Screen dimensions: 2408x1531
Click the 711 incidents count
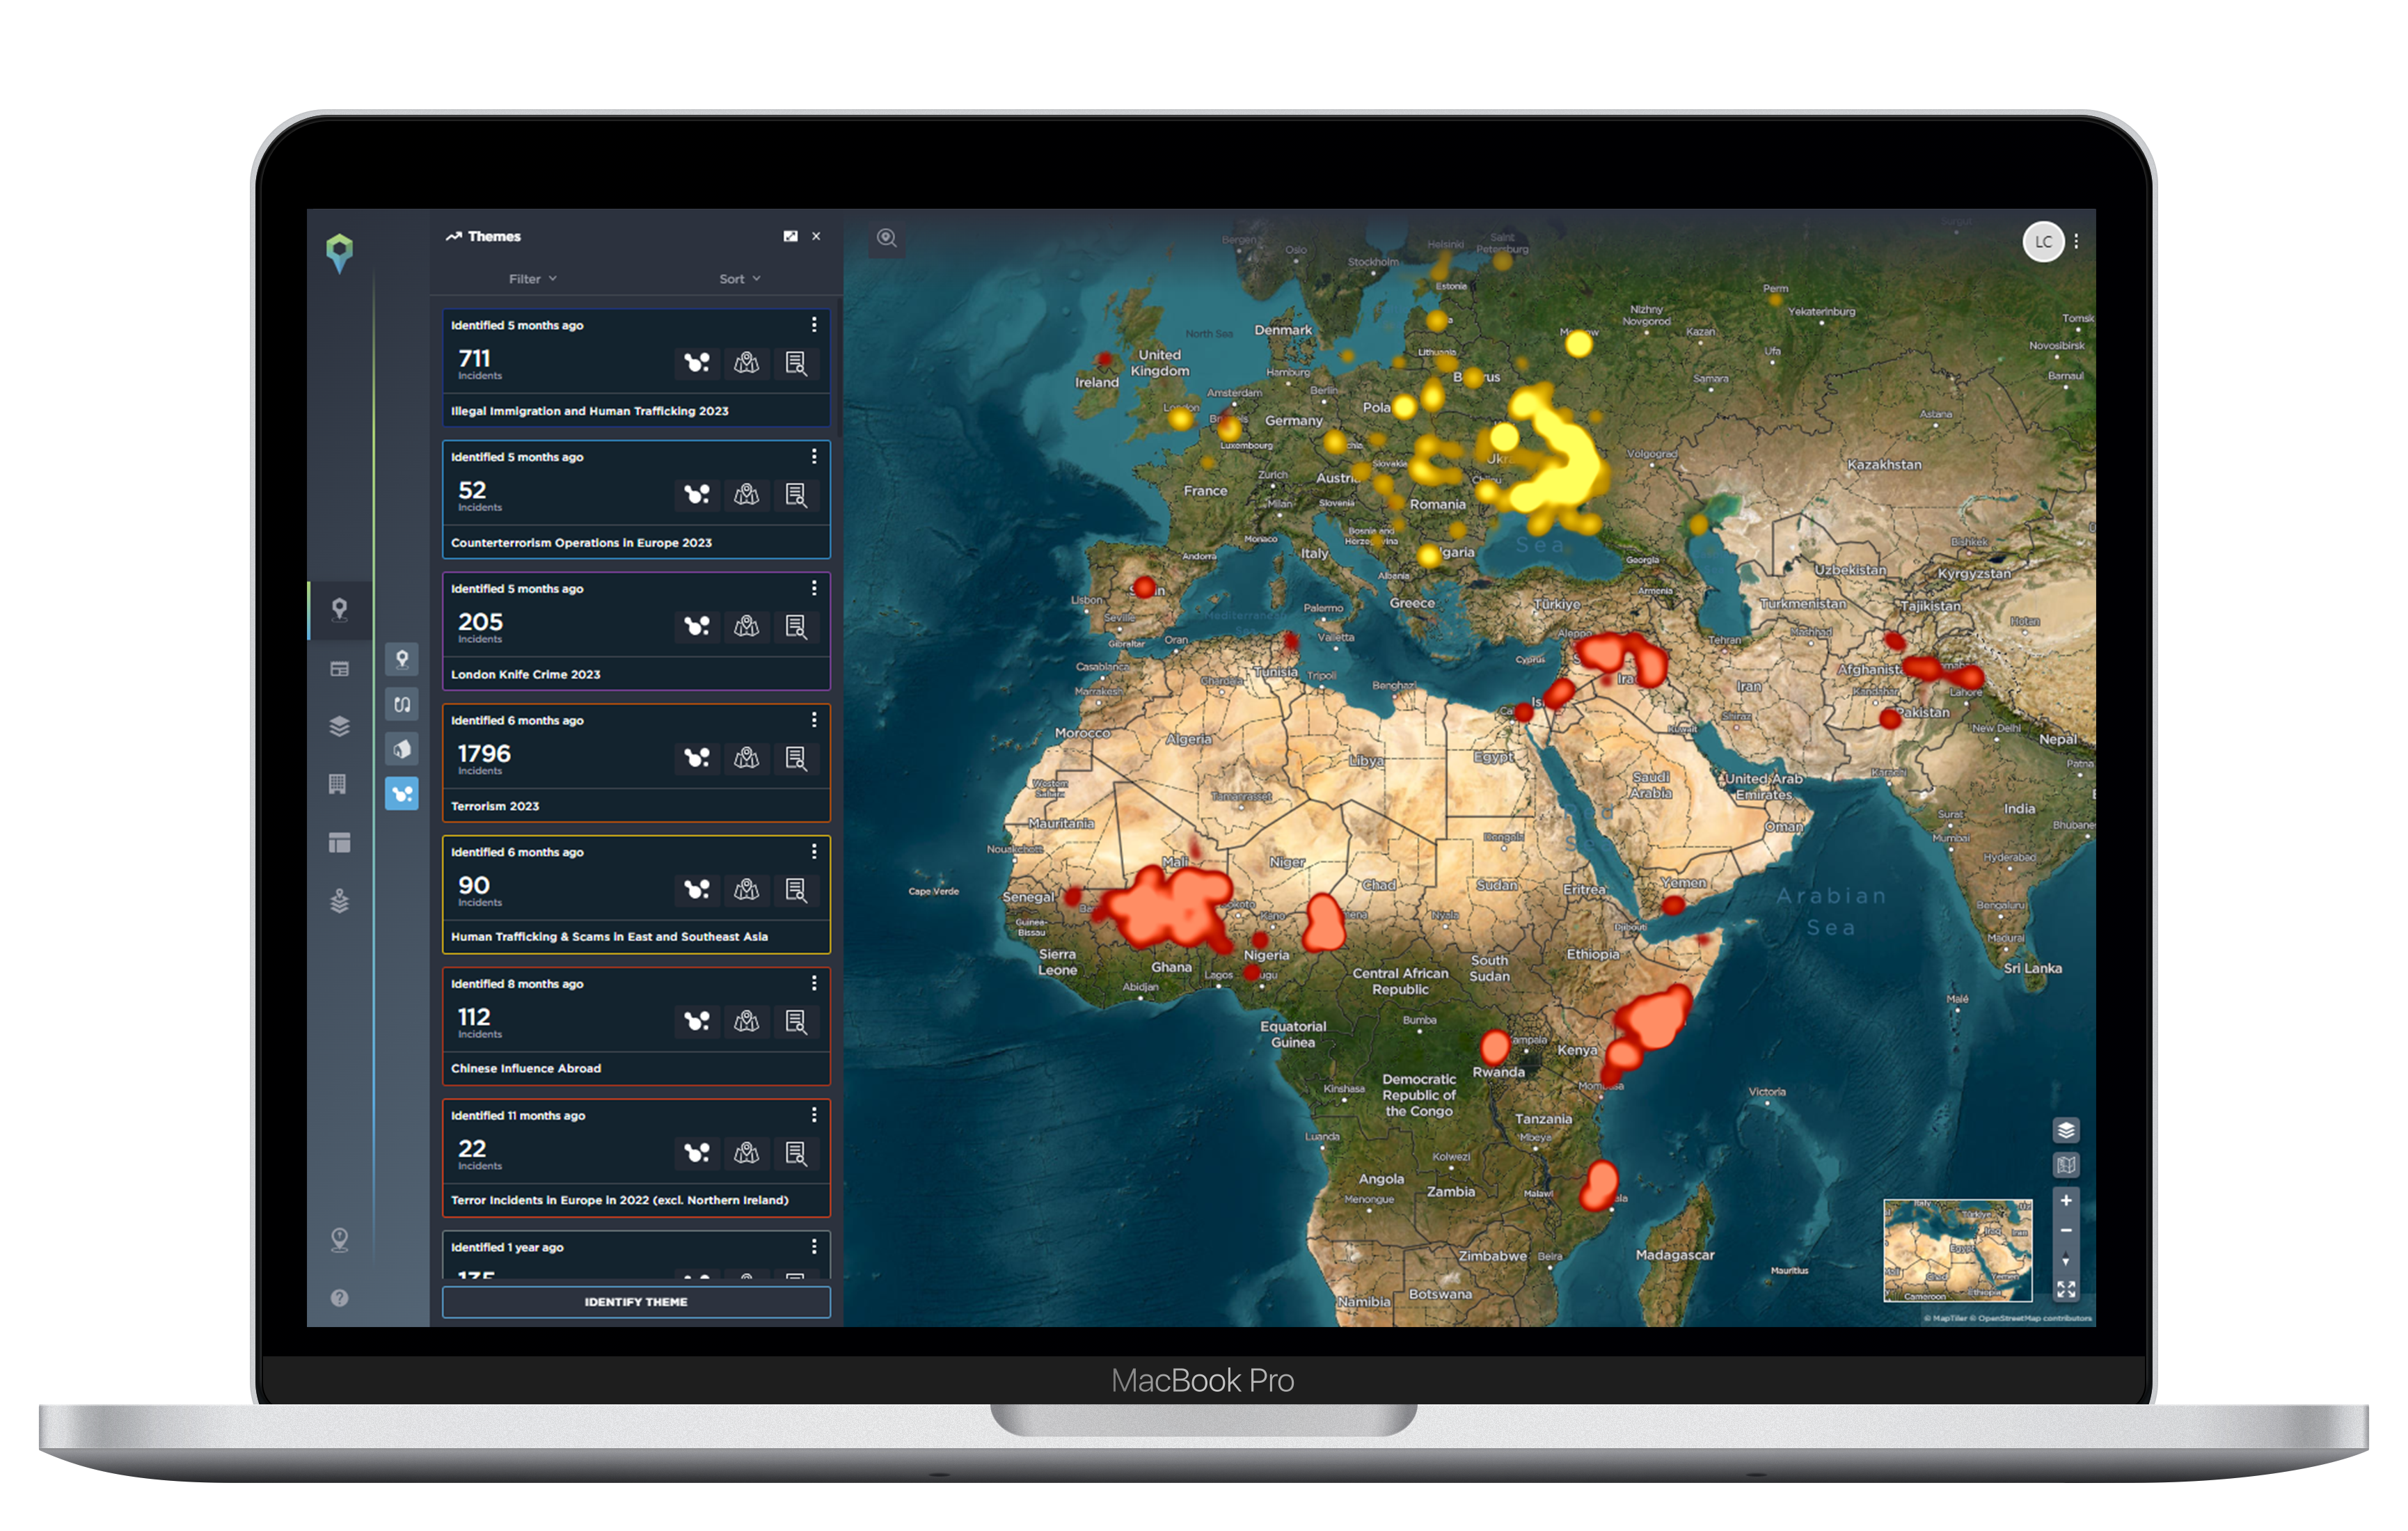[474, 359]
